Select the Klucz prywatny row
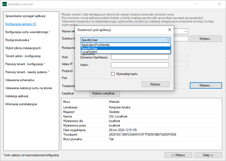Image resolution: width=226 pixels, height=161 pixels. pos(142,139)
